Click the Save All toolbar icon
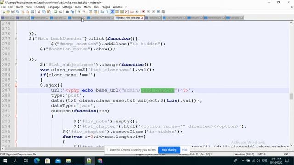The image size is (294, 165). tap(17, 11)
